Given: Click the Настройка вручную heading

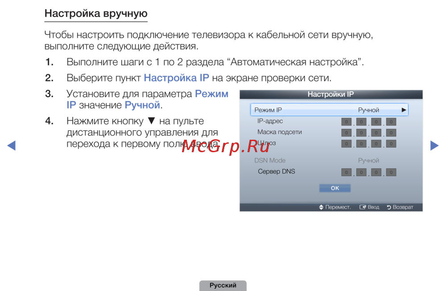Looking at the screenshot, I should tap(96, 14).
